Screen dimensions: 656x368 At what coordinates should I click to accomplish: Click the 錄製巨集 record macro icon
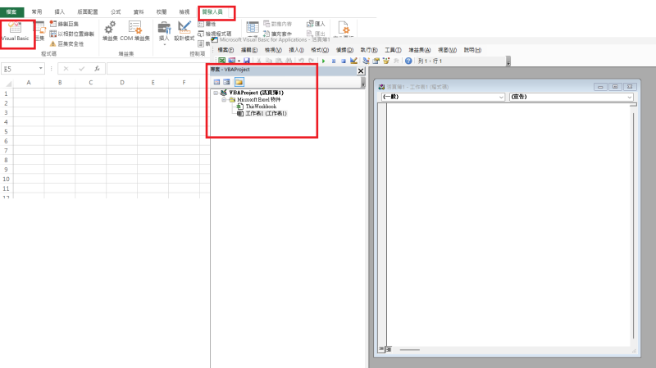click(53, 25)
